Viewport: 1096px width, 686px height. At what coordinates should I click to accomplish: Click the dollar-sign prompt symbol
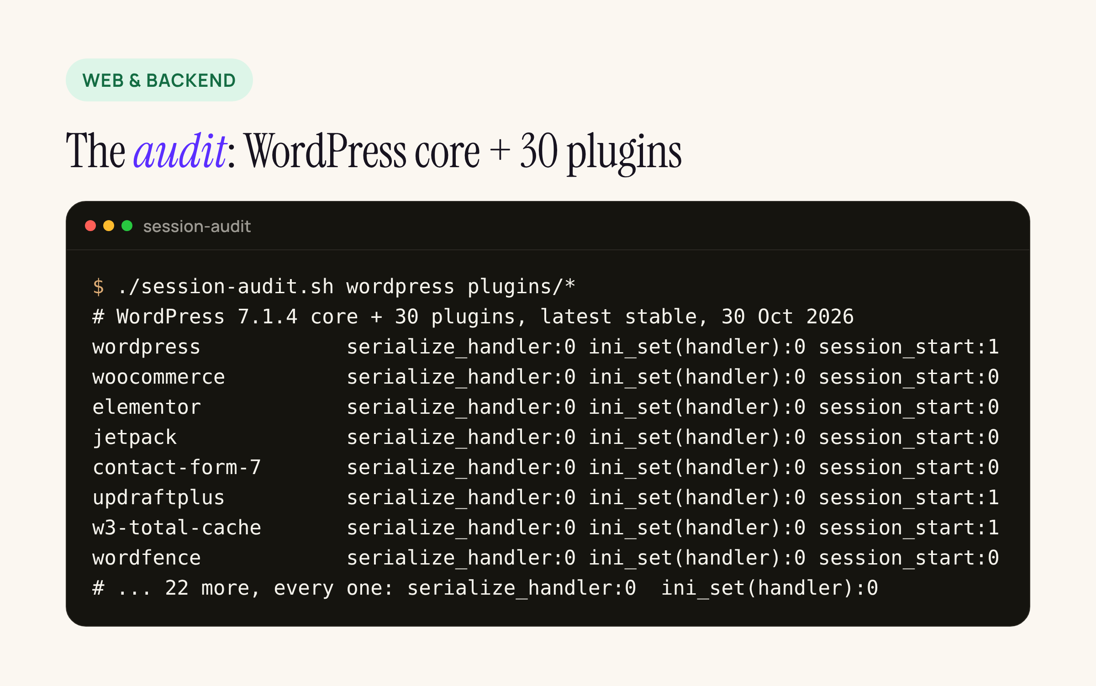[98, 287]
